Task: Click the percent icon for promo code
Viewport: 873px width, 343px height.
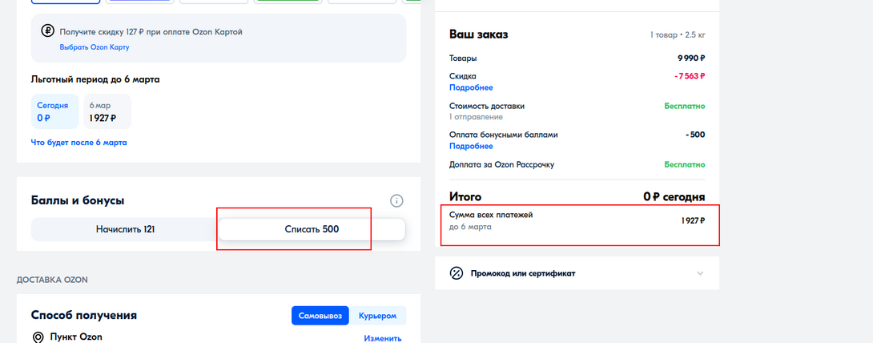Action: coord(457,273)
